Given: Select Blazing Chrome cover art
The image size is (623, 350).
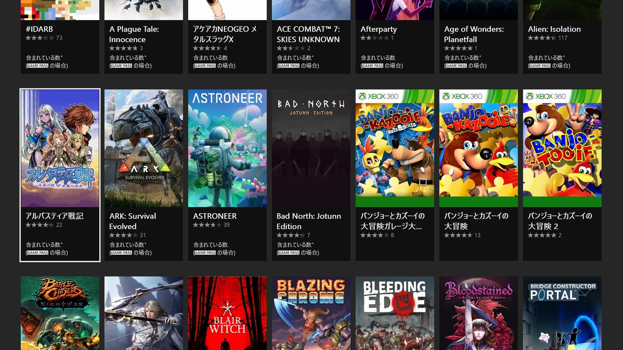Looking at the screenshot, I should pyautogui.click(x=311, y=313).
